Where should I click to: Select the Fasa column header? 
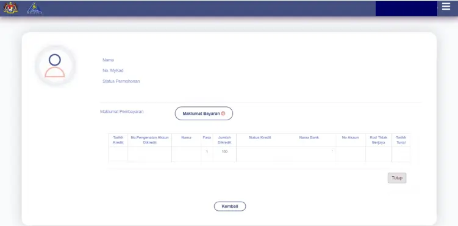207,137
